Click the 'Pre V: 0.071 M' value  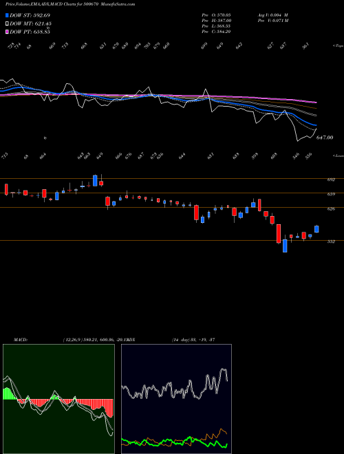tap(272, 21)
